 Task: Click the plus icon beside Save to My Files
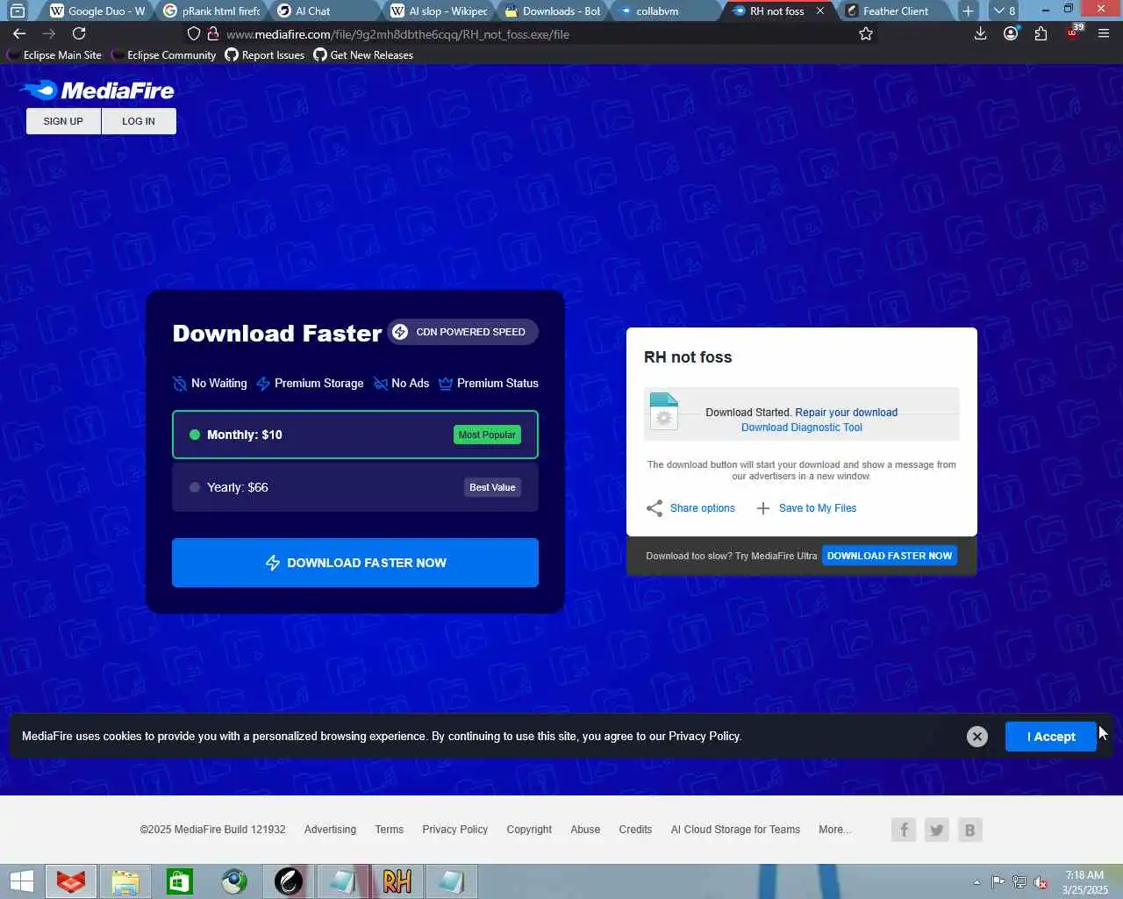pos(763,508)
